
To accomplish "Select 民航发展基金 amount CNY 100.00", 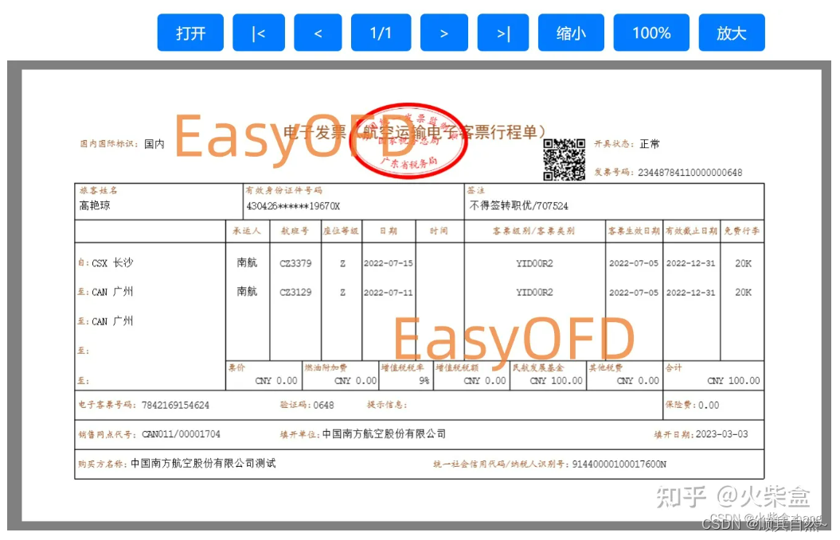I will tap(556, 380).
